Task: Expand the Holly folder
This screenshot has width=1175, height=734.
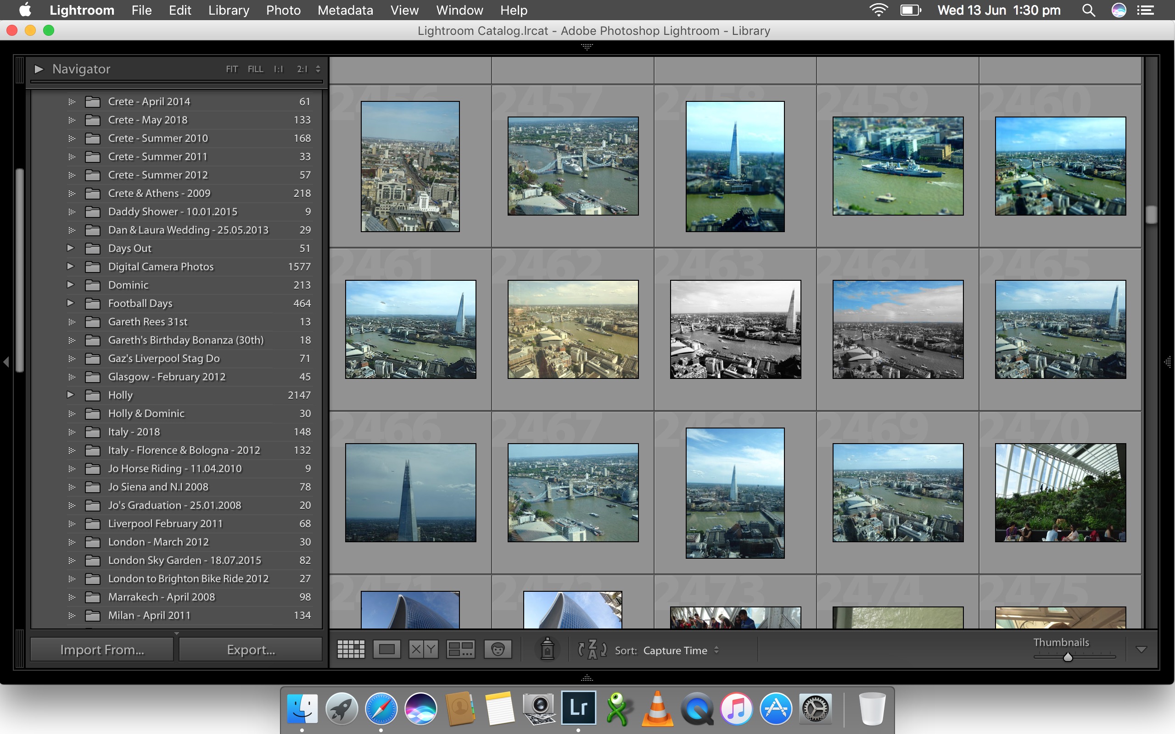Action: 70,395
